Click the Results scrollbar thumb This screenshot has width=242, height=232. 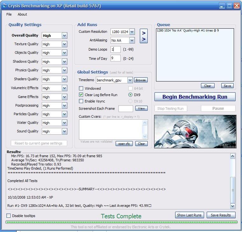click(x=232, y=190)
